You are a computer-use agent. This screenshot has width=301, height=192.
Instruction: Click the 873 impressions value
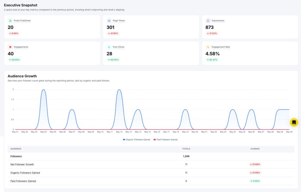click(209, 27)
